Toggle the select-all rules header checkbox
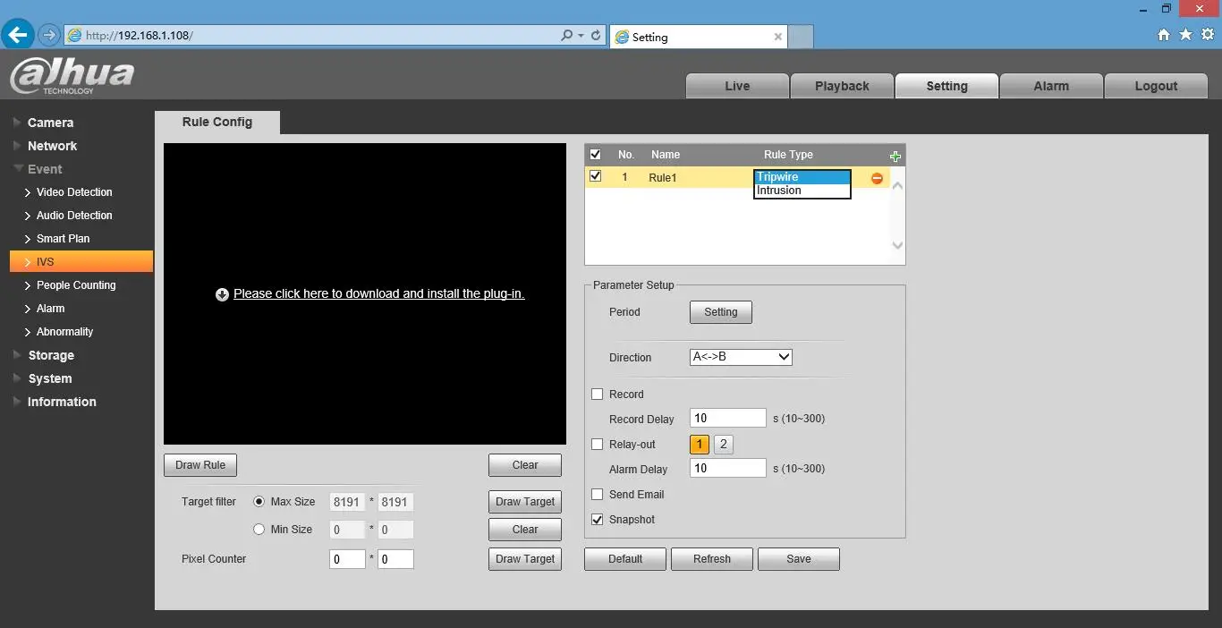Viewport: 1222px width, 628px height. coord(595,155)
